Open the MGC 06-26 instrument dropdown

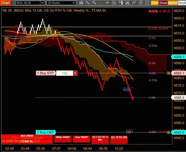30,3
